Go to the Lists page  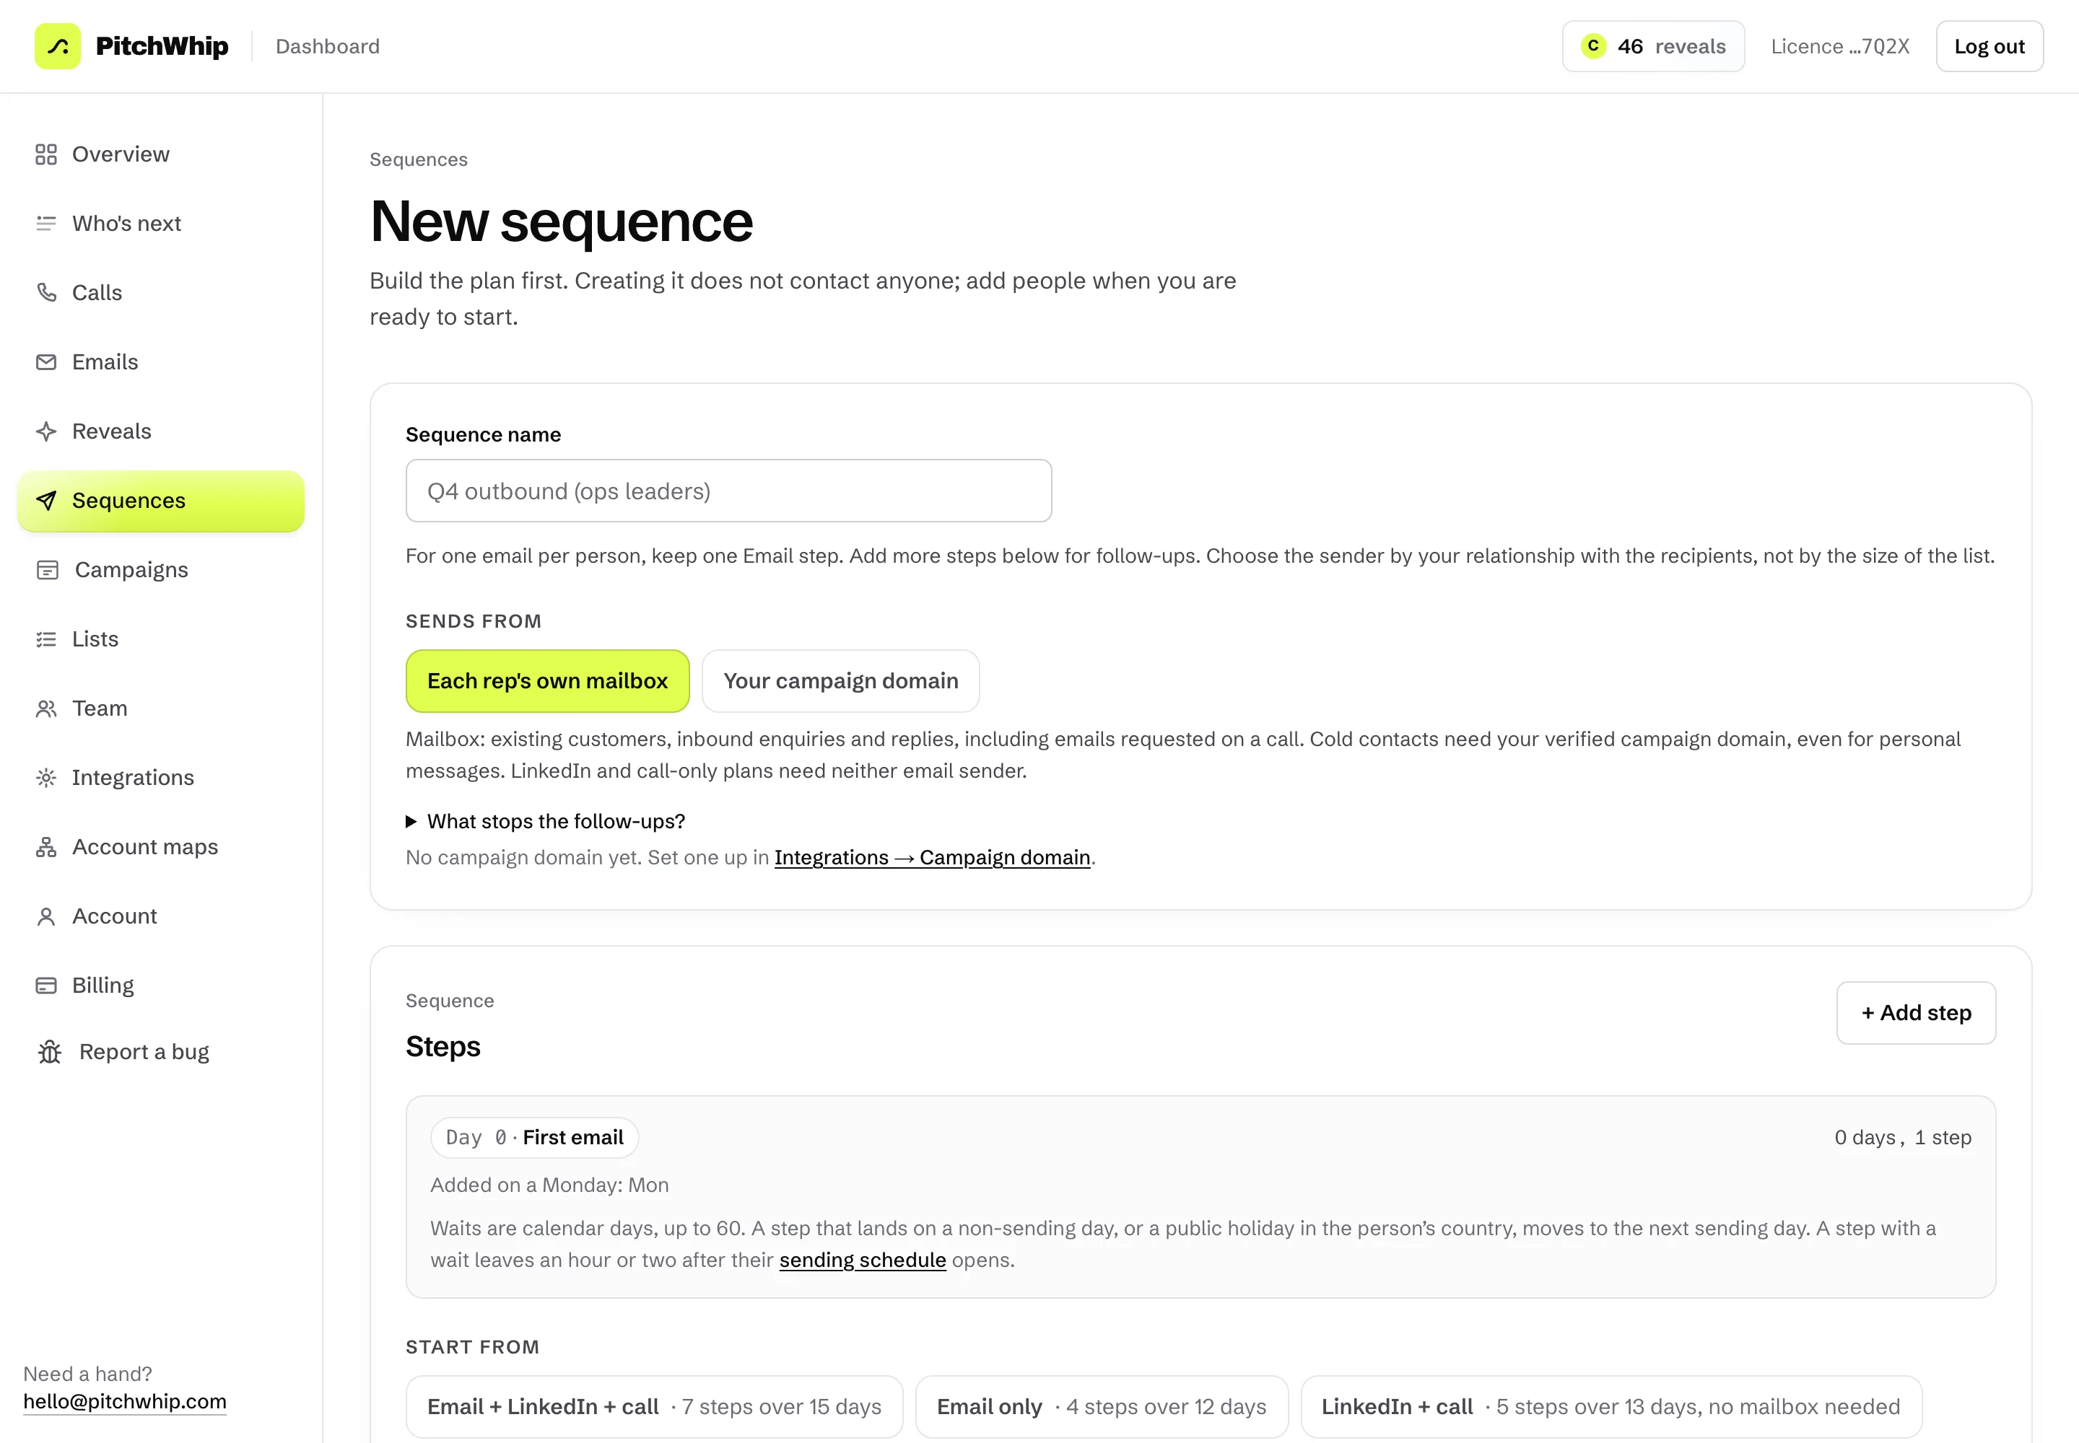click(x=95, y=639)
